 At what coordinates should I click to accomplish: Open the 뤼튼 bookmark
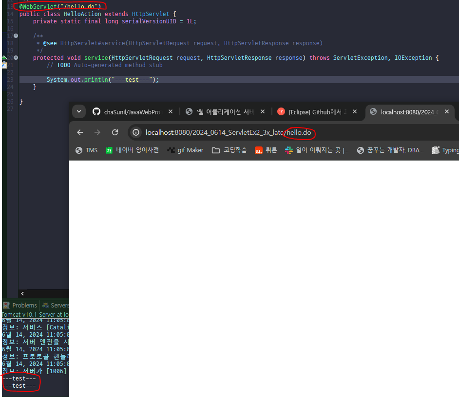[266, 150]
